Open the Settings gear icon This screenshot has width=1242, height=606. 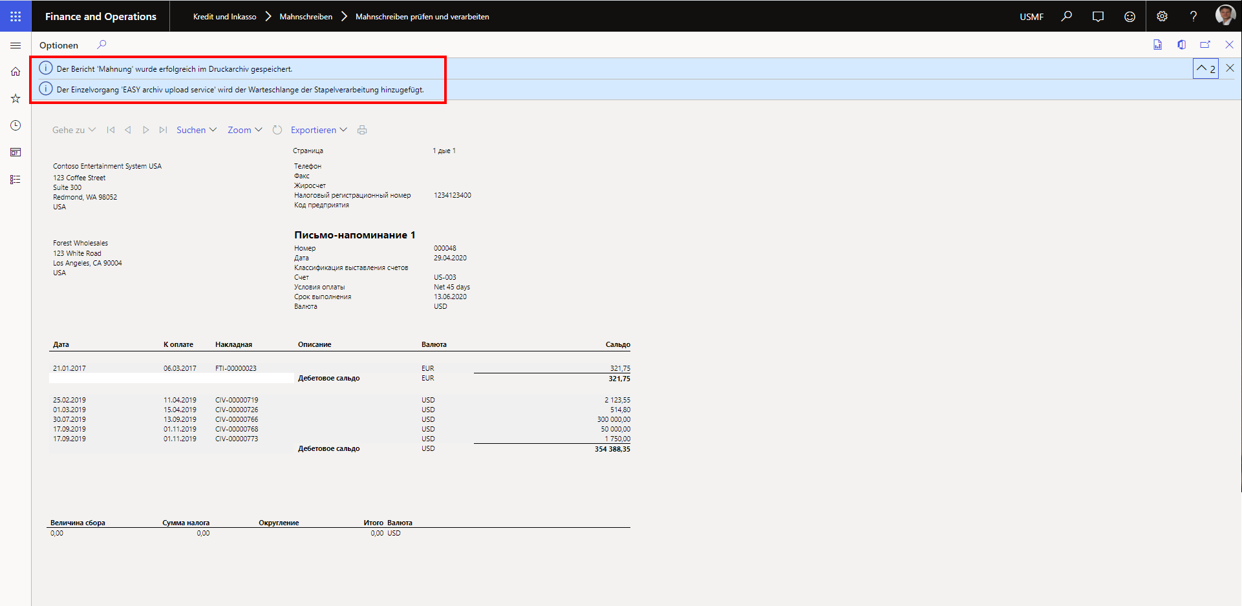pos(1162,16)
